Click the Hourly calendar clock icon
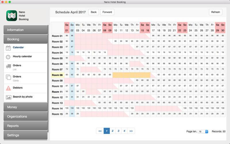Image resolution: width=230 pixels, height=144 pixels. [x=8, y=57]
